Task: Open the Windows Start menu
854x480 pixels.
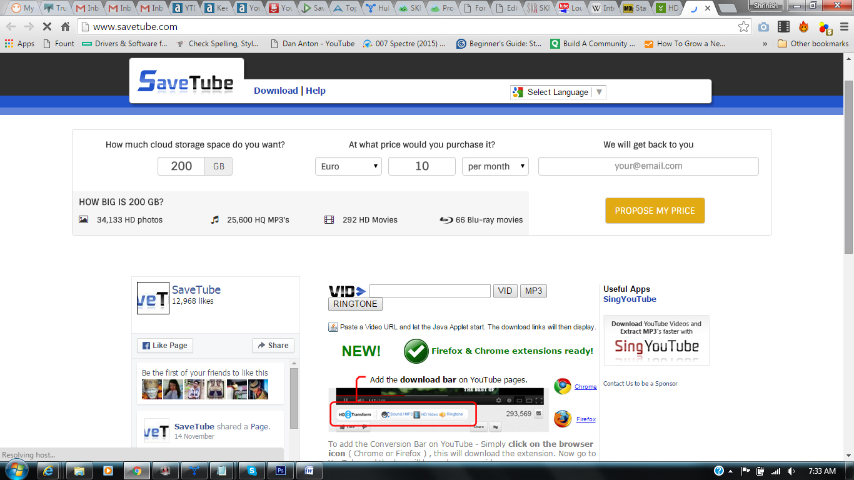Action: tap(16, 471)
